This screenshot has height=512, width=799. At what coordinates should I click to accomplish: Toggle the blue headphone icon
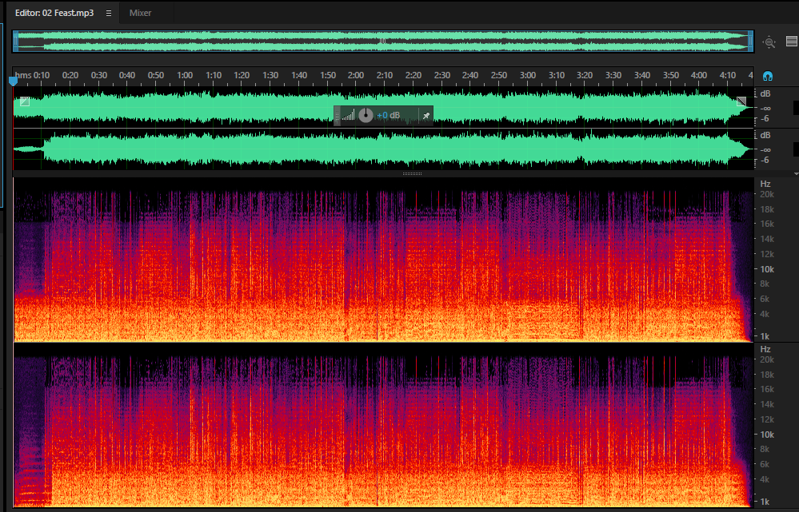tap(768, 77)
